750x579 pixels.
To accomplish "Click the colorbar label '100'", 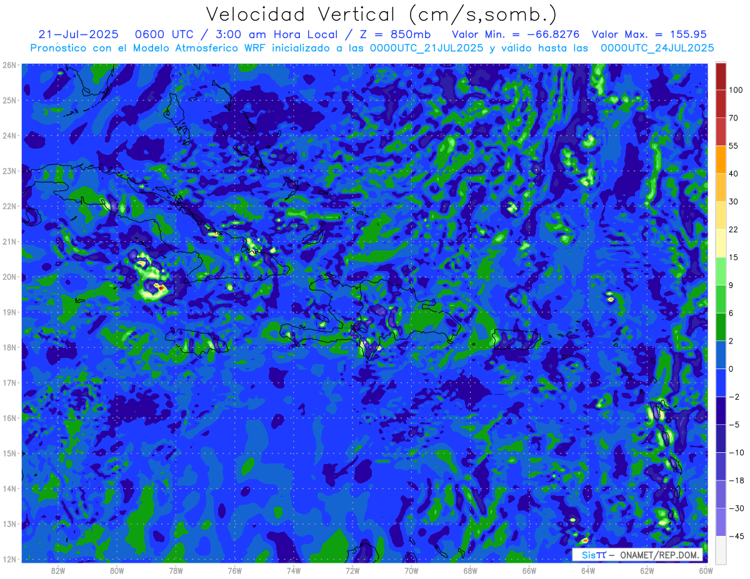I will 736,91.
